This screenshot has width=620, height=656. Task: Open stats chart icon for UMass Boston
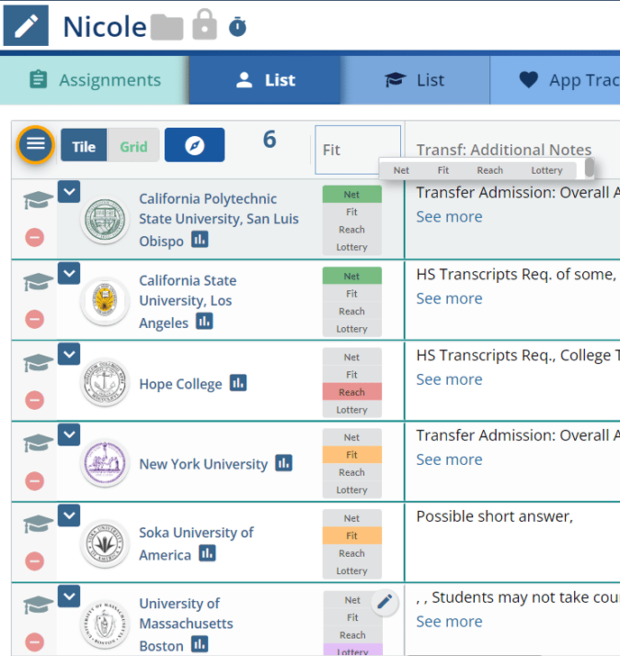pyautogui.click(x=199, y=644)
